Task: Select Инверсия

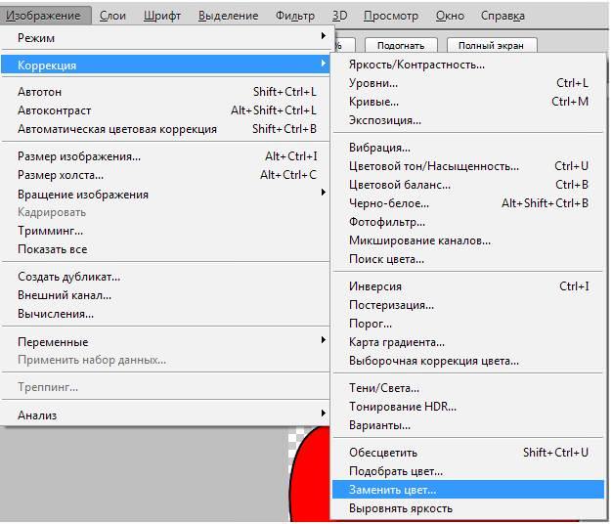Action: [467, 286]
